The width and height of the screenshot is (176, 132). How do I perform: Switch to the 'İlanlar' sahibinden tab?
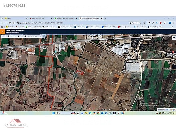coord(16,18)
